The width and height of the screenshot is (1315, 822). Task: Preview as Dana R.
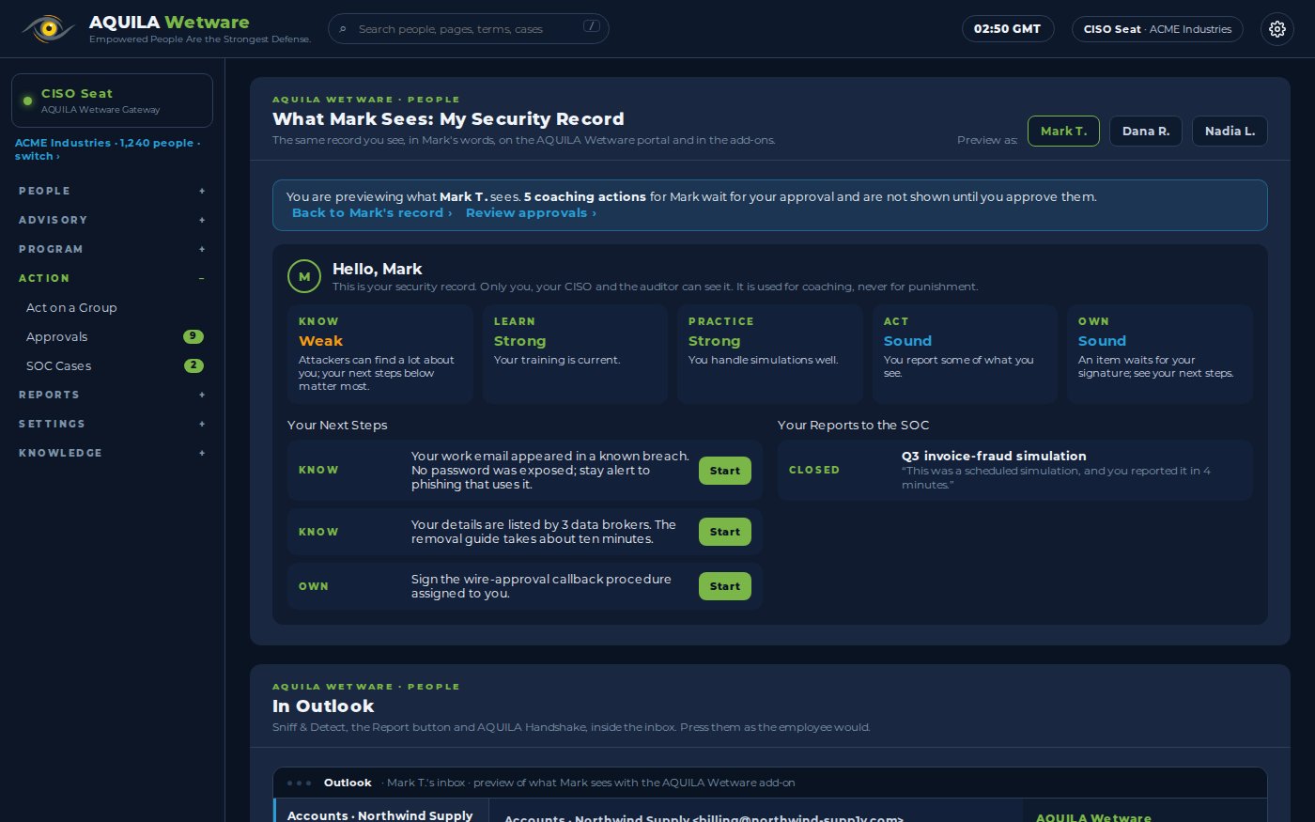[x=1146, y=132]
